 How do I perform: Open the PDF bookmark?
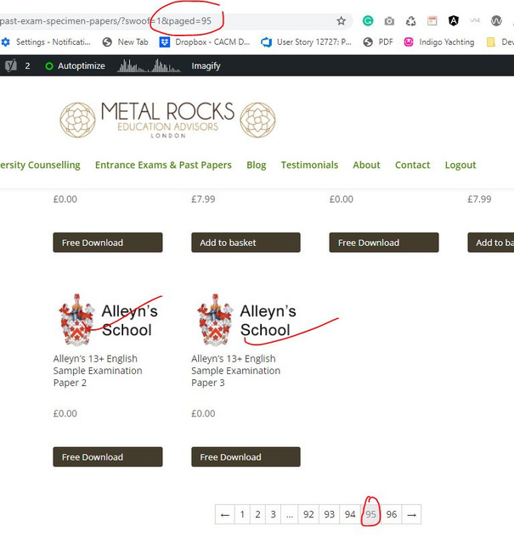[x=378, y=42]
